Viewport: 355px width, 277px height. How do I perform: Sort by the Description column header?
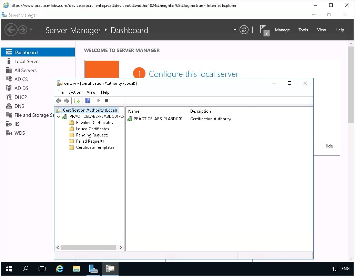tap(219, 111)
